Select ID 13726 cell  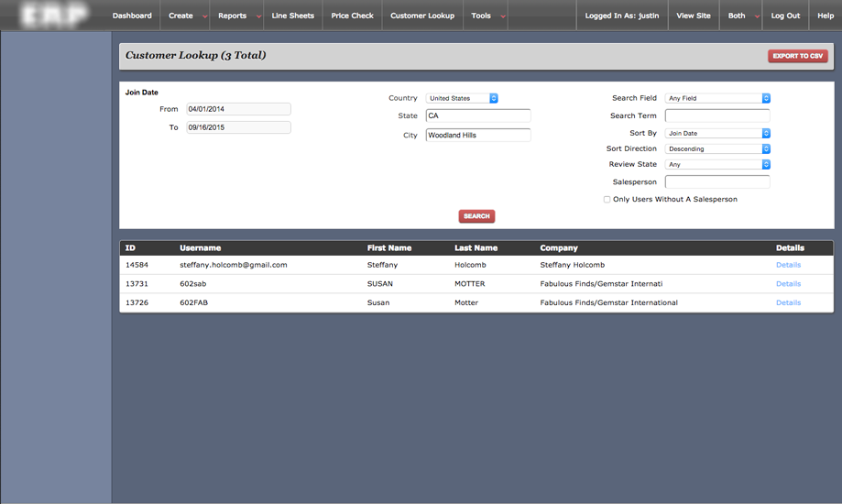click(x=137, y=302)
